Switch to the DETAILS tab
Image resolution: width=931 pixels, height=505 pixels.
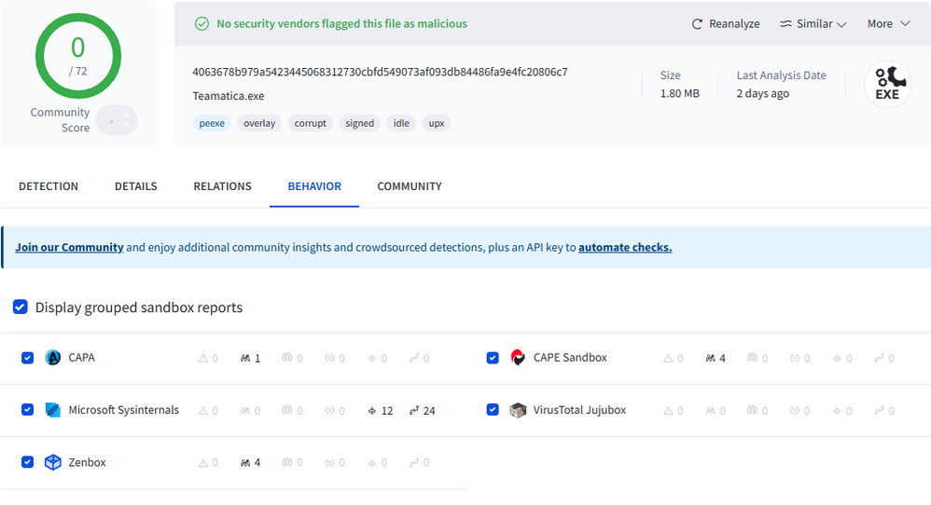(x=136, y=186)
